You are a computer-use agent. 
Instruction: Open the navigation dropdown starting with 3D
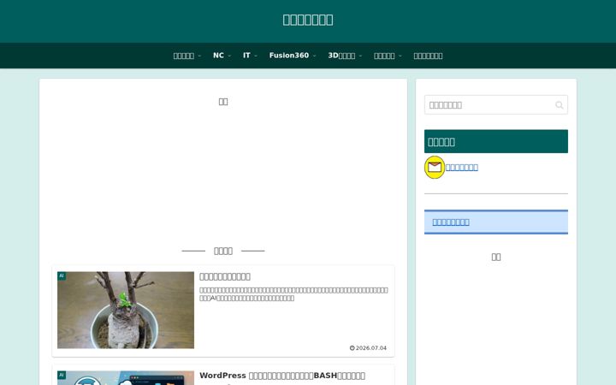tap(345, 56)
